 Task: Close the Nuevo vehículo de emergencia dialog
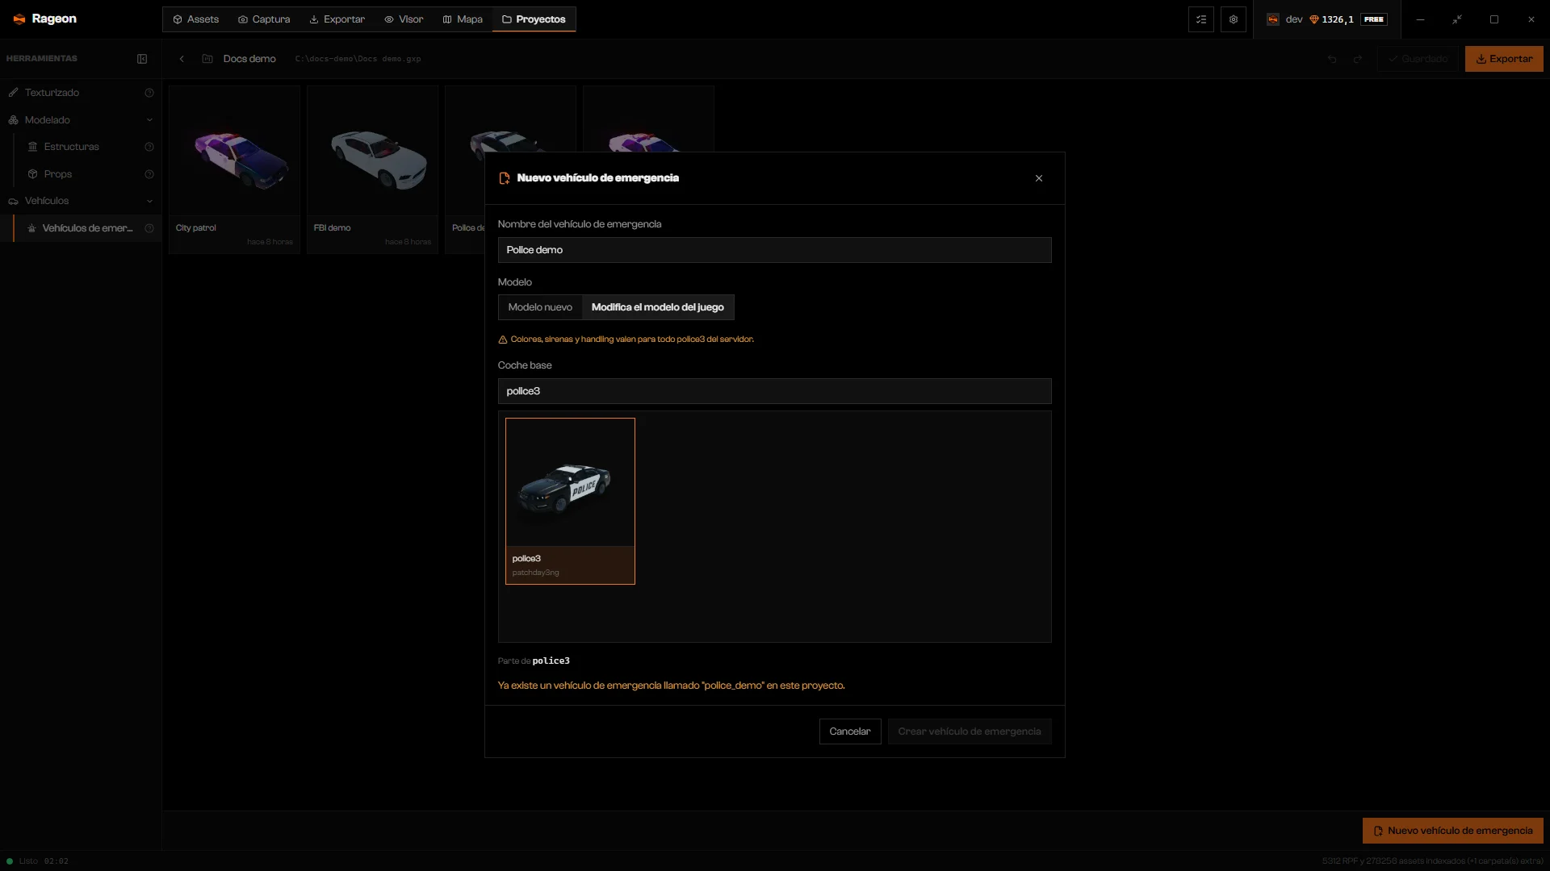[x=1039, y=178]
